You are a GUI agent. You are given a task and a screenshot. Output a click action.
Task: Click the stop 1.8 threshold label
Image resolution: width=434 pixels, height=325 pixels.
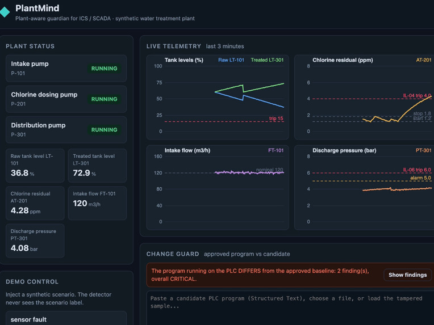click(422, 113)
